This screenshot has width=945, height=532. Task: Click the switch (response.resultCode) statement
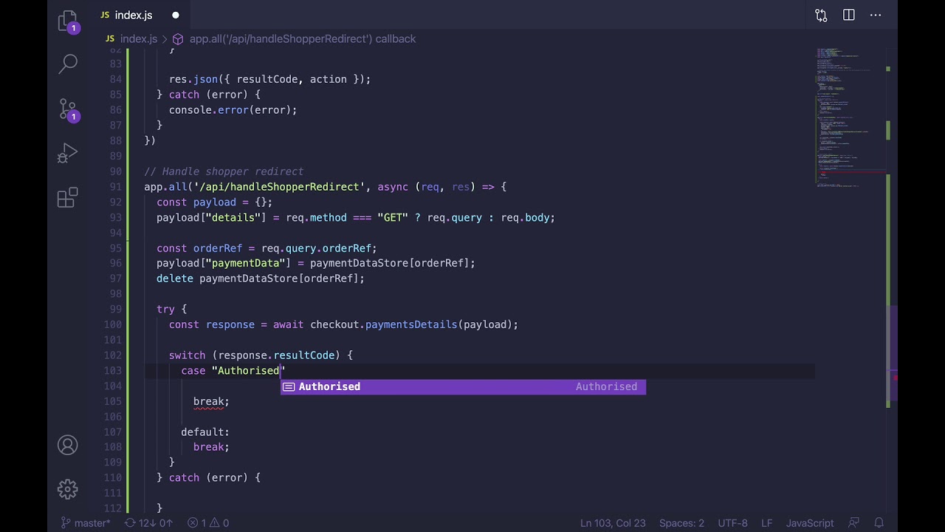click(x=261, y=355)
